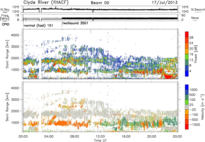Click the 'Beam 00' label
Image resolution: width=205 pixels, height=142 pixels.
100,3
